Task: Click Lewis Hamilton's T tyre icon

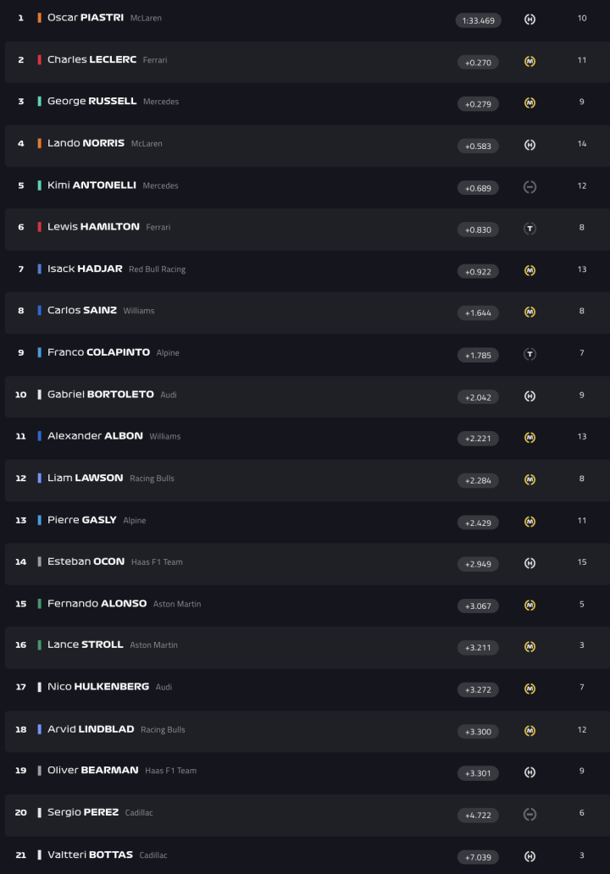Action: pyautogui.click(x=530, y=229)
